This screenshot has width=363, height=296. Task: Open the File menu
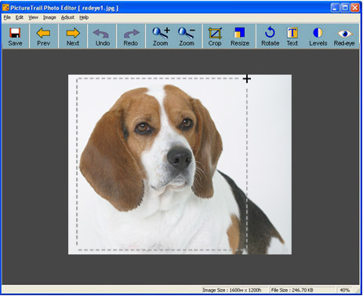7,17
